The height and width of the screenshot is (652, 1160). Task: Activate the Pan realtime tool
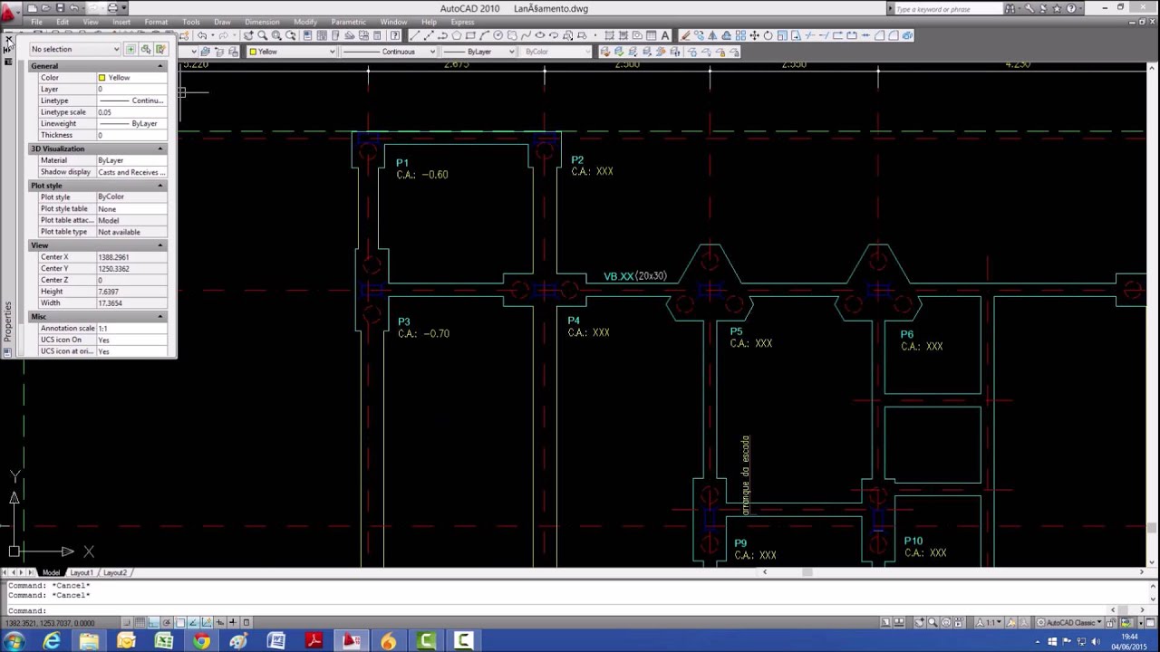pos(248,35)
